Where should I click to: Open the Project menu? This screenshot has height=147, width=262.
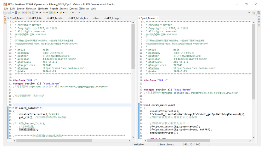tap(64, 8)
